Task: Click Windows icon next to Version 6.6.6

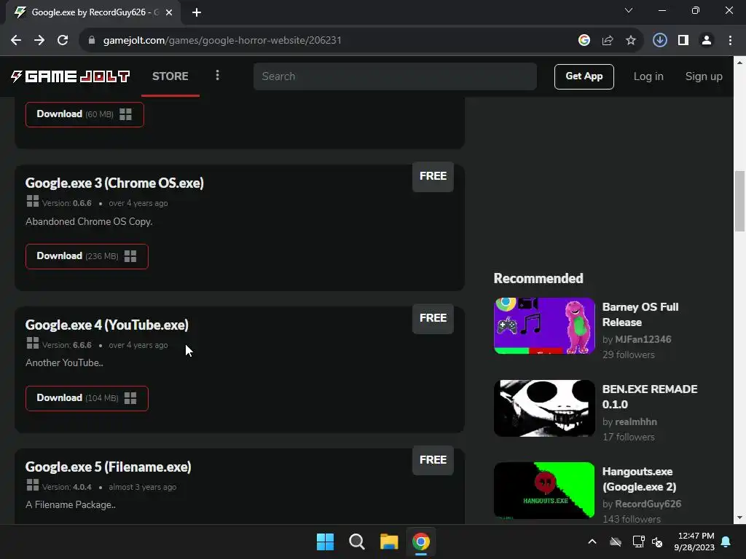Action: point(33,343)
